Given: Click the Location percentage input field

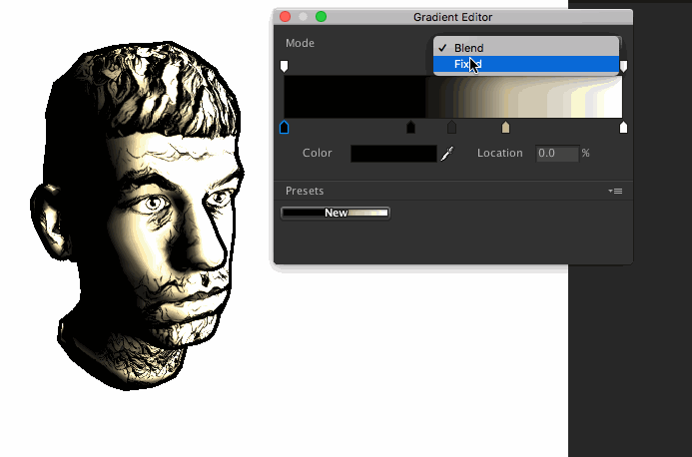Looking at the screenshot, I should [557, 154].
